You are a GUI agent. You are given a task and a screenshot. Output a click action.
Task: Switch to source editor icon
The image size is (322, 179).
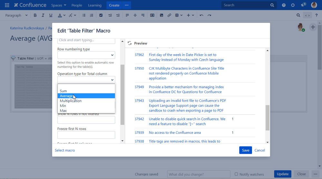pyautogui.click(x=307, y=15)
